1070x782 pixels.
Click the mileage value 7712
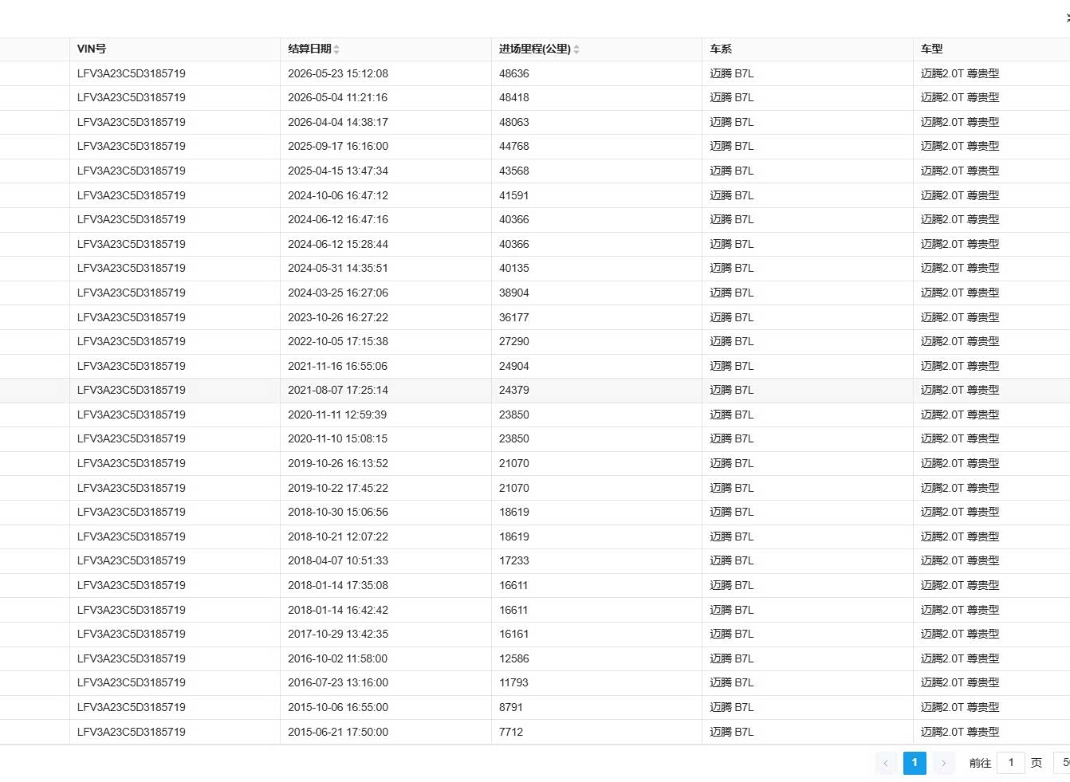point(511,732)
